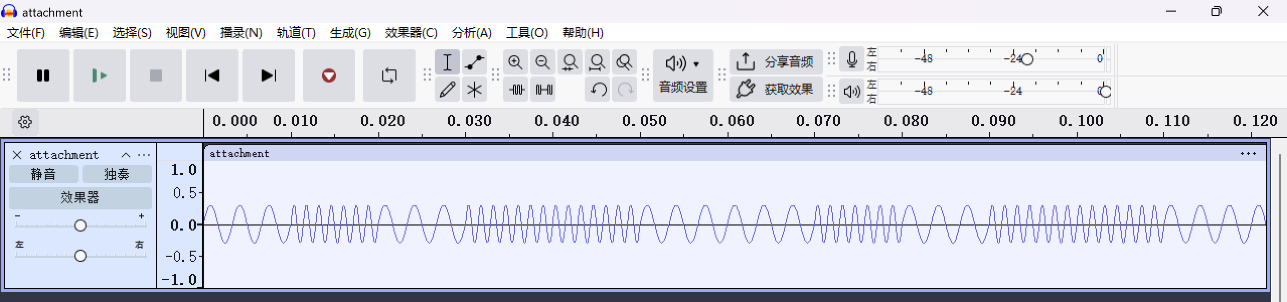This screenshot has height=302, width=1287.
Task: Click the track gain slider knob
Action: click(x=81, y=225)
